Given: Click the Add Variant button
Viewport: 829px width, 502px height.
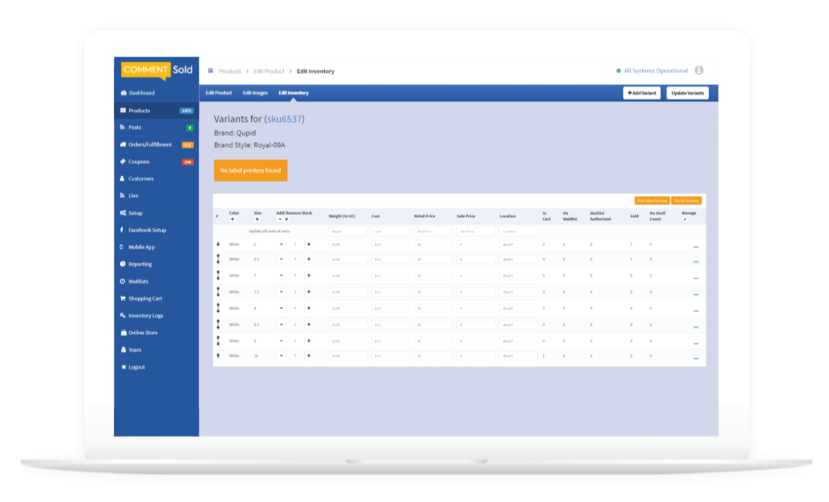Looking at the screenshot, I should point(642,93).
